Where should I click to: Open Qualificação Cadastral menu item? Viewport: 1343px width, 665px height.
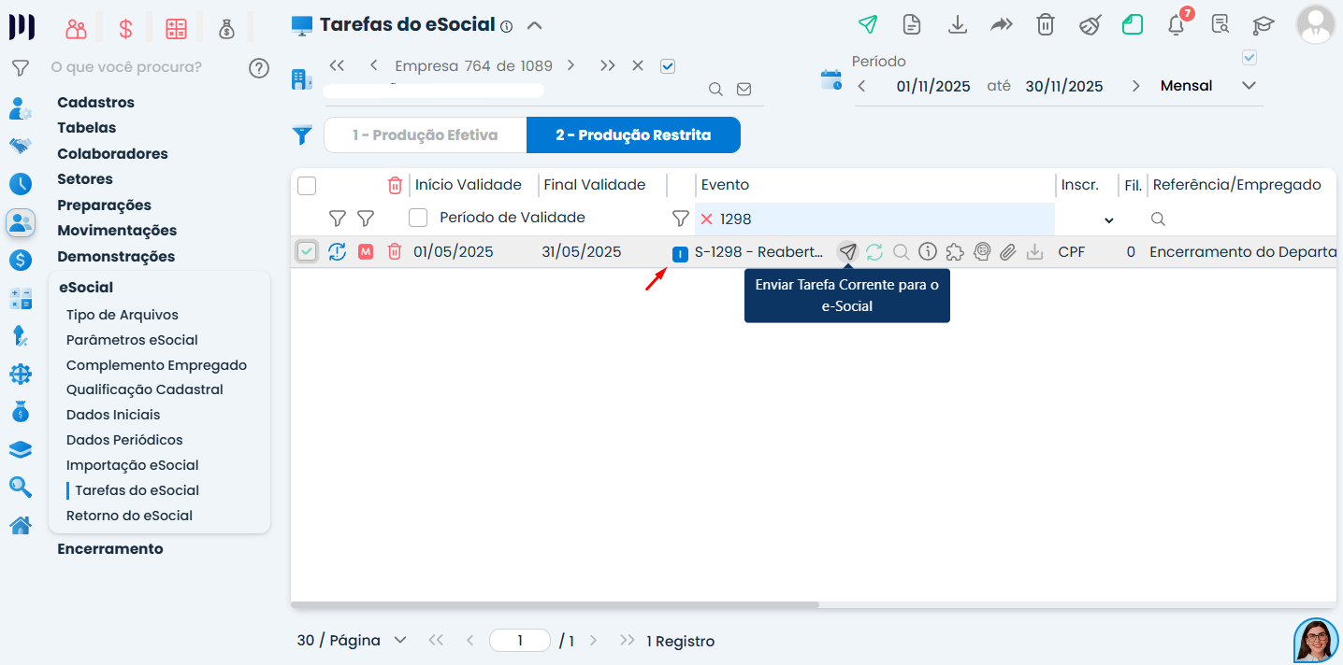[x=145, y=389]
